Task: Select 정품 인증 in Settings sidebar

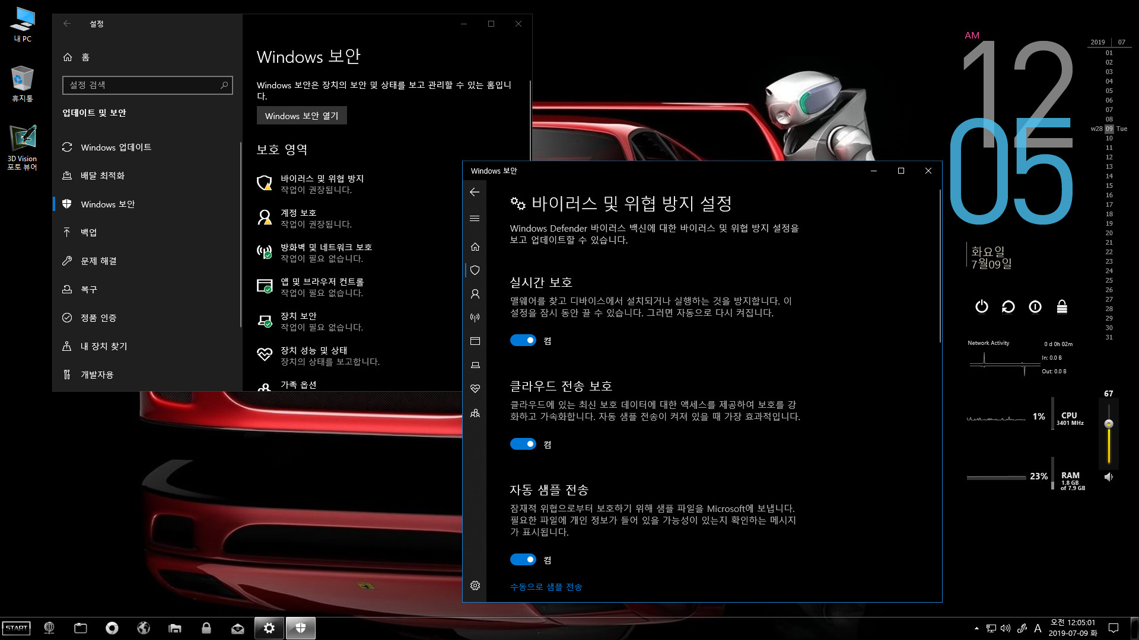Action: pyautogui.click(x=147, y=318)
